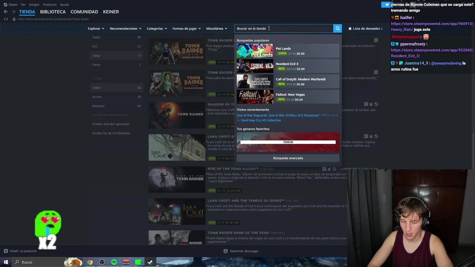Go forward with the right arrow
Viewport: 475px width, 267px height.
point(13,12)
